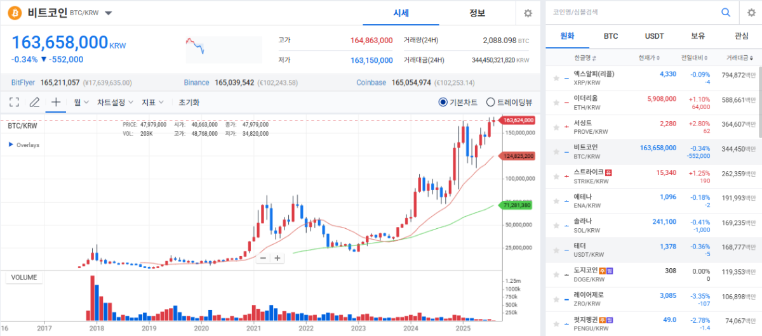Select the 보유 holdings tab
This screenshot has width=762, height=336.
coord(697,36)
